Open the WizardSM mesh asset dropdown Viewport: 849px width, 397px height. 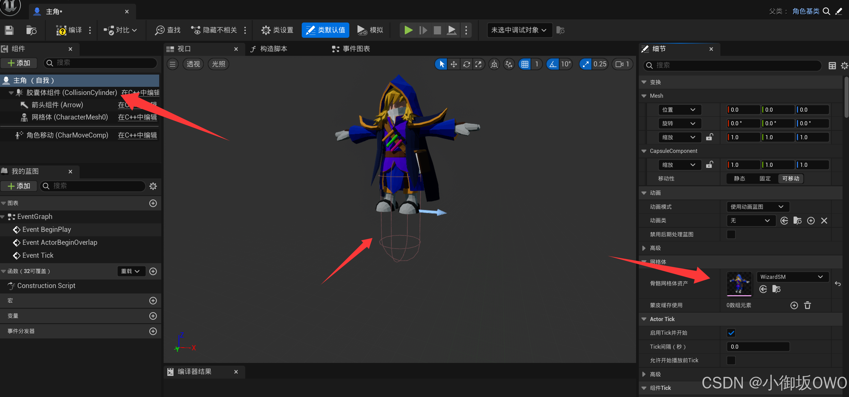click(x=792, y=277)
